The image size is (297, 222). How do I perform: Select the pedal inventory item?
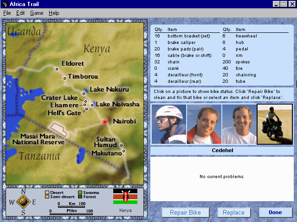coord(255,49)
